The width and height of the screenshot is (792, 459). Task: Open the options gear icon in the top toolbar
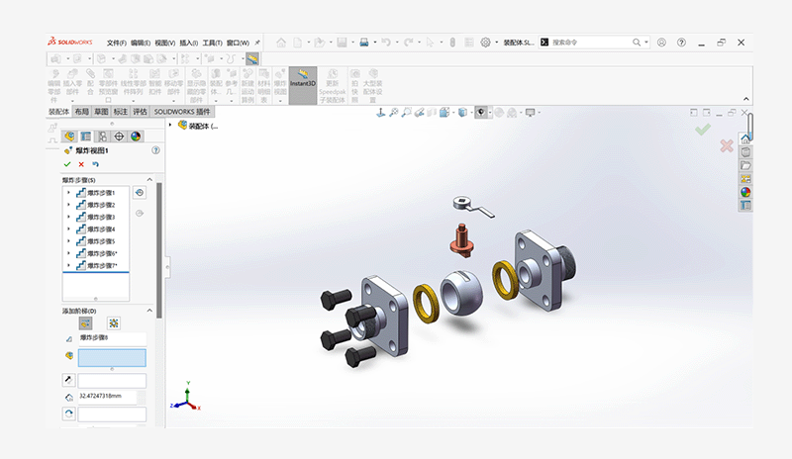[485, 43]
